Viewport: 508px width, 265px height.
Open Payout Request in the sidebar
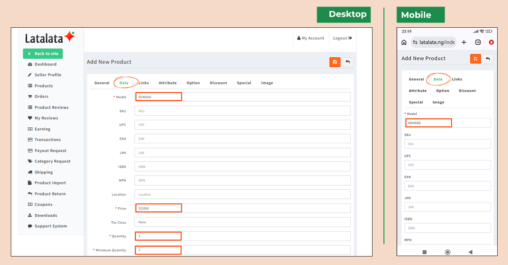(47, 150)
